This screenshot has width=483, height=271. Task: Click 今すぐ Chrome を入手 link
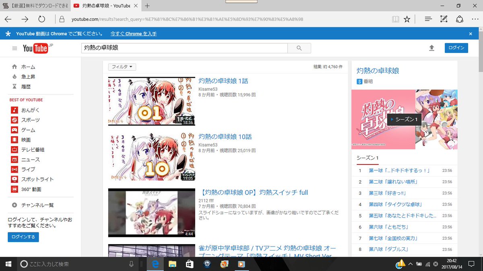coord(134,34)
